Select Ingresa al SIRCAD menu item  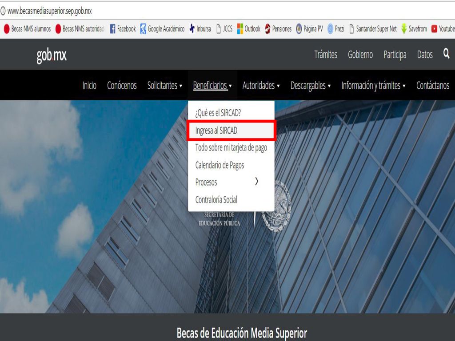click(231, 131)
